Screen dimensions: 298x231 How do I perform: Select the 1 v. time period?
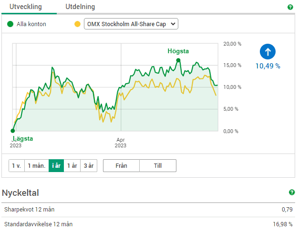point(17,165)
